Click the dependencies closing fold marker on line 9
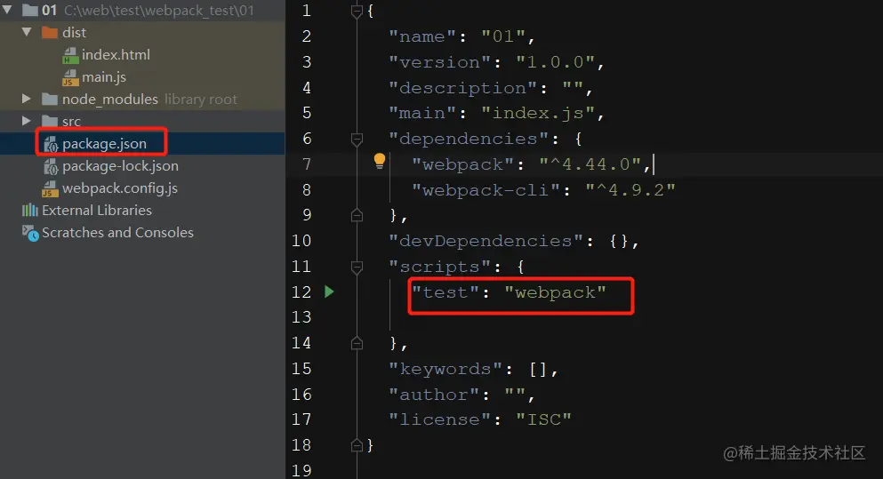The image size is (883, 479). [x=357, y=215]
